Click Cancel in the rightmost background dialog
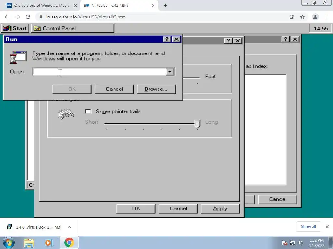 pos(277,199)
